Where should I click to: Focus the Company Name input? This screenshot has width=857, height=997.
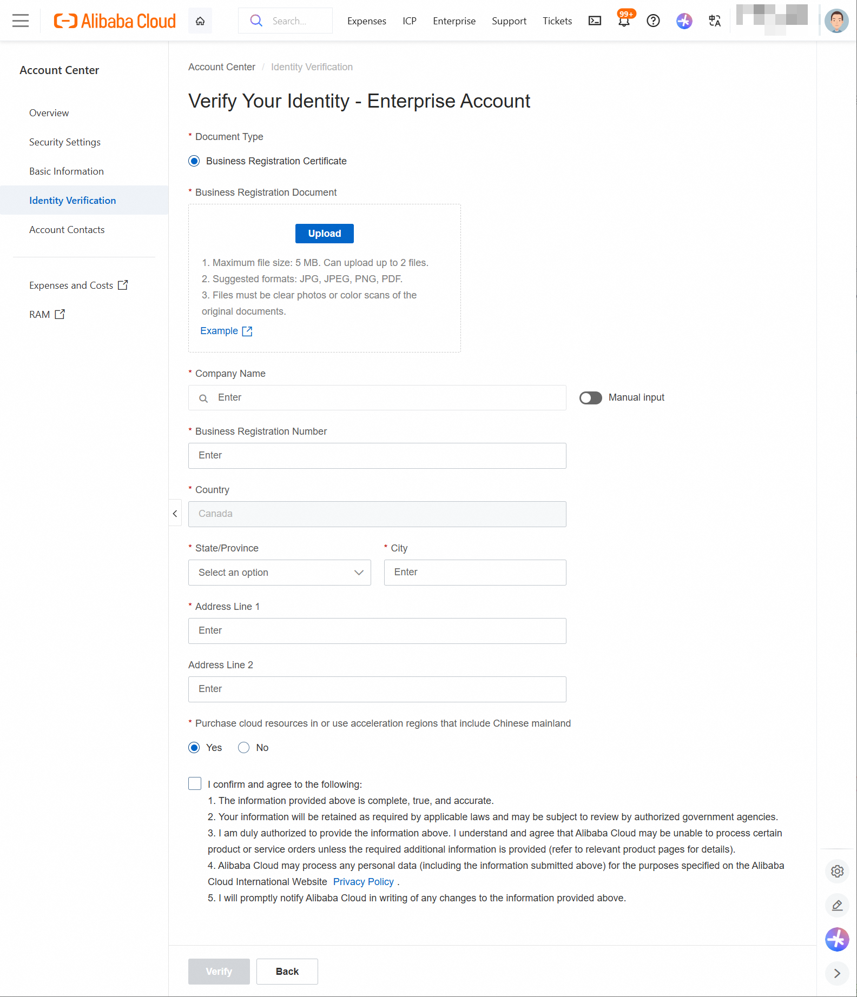(377, 398)
